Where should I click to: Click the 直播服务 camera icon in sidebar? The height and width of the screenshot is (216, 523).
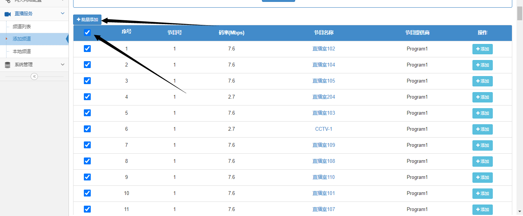click(8, 14)
